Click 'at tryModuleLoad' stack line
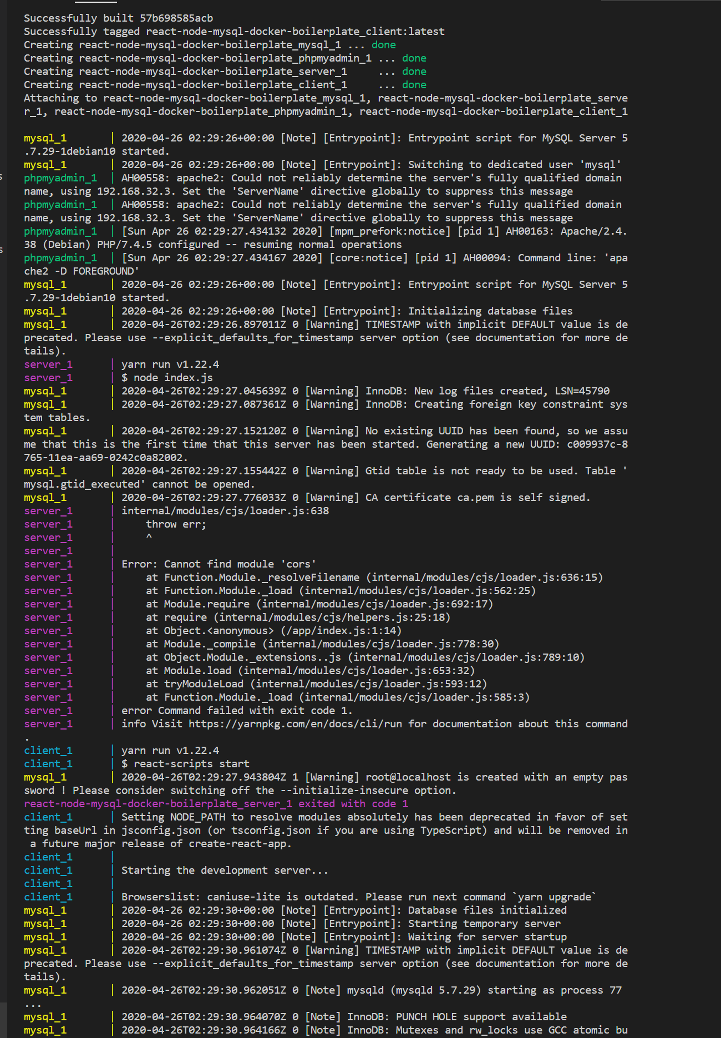The image size is (721, 1038). pos(317,684)
